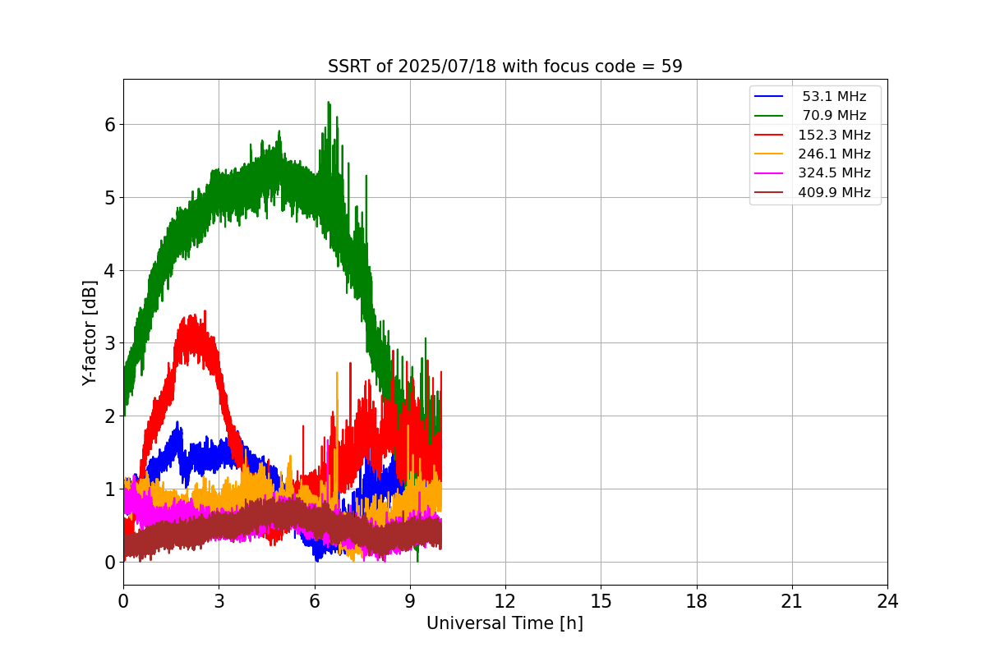This screenshot has height=657, width=986.
Task: Click the blue legend line for 53.1 MHz
Action: [x=769, y=97]
